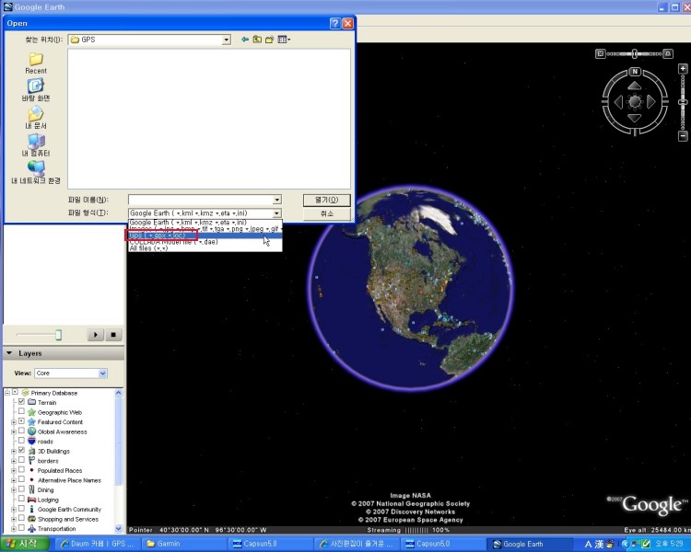The image size is (691, 552).
Task: Click the Transportation airplane icon
Action: (x=31, y=529)
